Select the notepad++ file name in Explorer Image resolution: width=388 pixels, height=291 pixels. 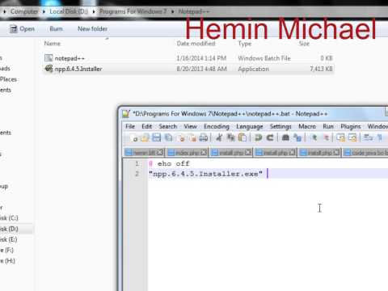pyautogui.click(x=70, y=58)
